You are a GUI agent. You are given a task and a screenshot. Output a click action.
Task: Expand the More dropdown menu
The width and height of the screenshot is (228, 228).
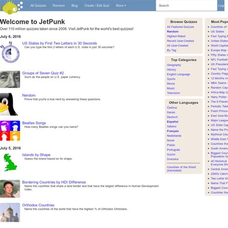(x=121, y=6)
